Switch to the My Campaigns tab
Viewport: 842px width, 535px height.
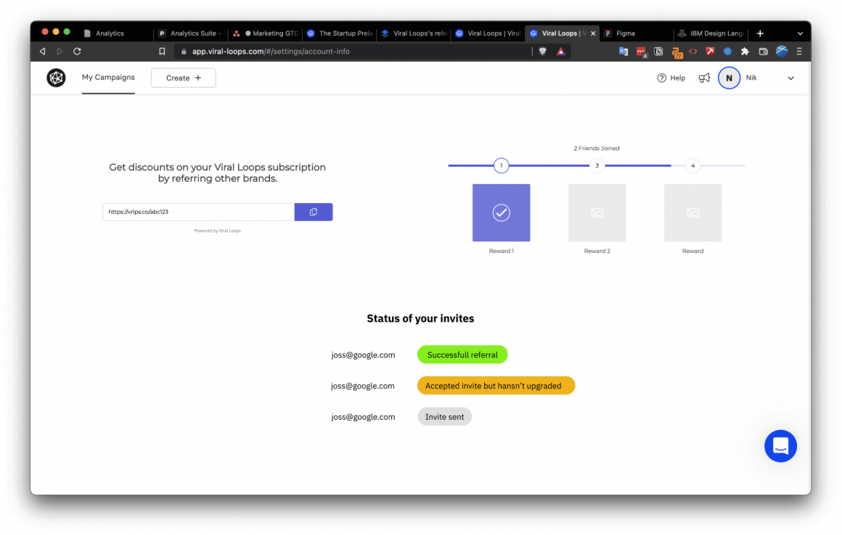[x=108, y=78]
